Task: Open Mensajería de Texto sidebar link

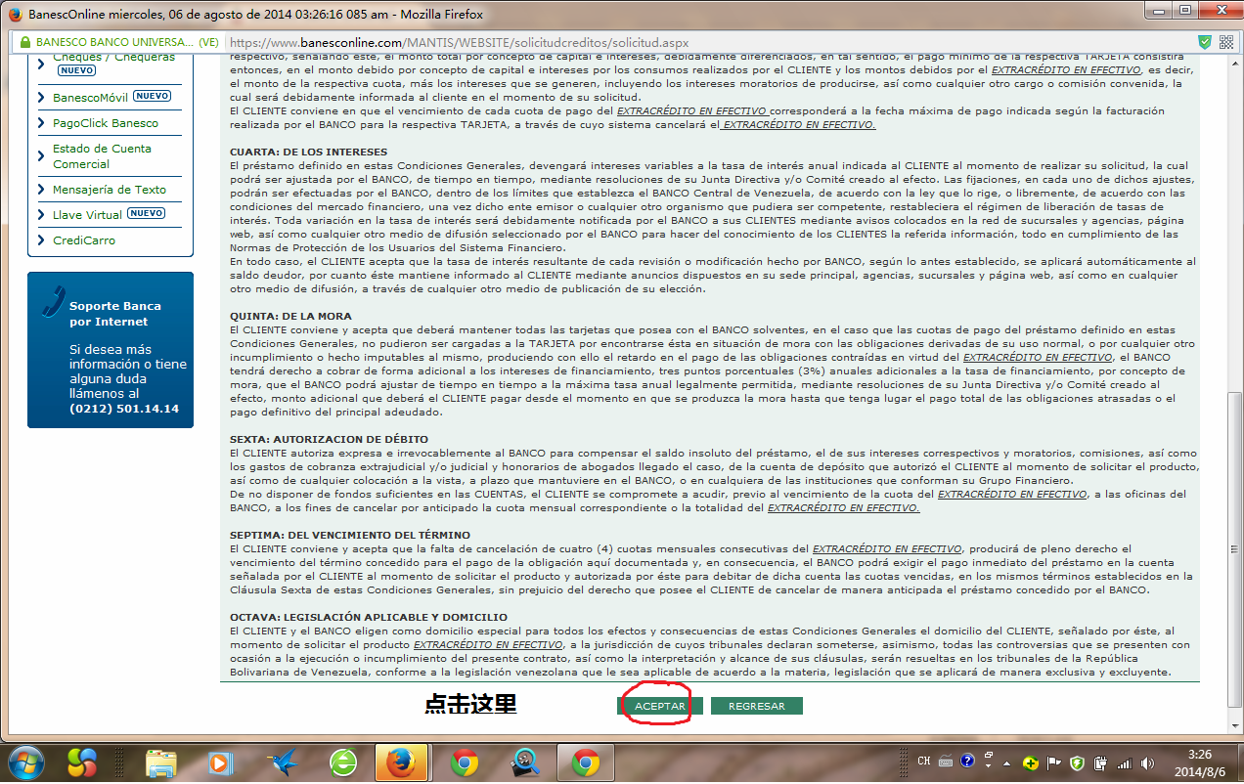Action: 110,190
